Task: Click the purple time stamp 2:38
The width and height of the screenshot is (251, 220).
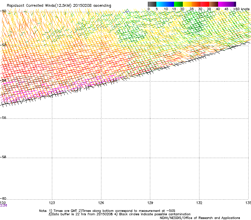Action: (3, 205)
